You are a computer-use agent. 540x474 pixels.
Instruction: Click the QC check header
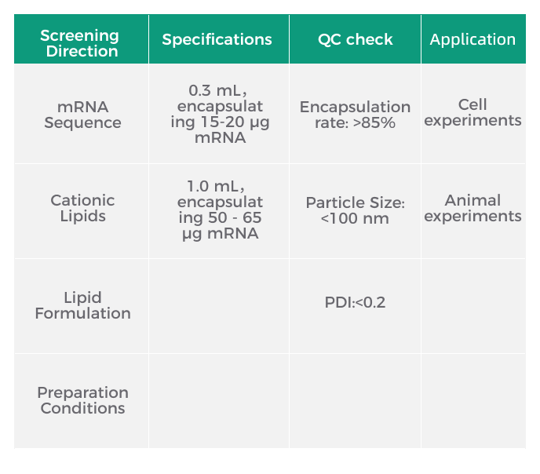click(x=355, y=39)
